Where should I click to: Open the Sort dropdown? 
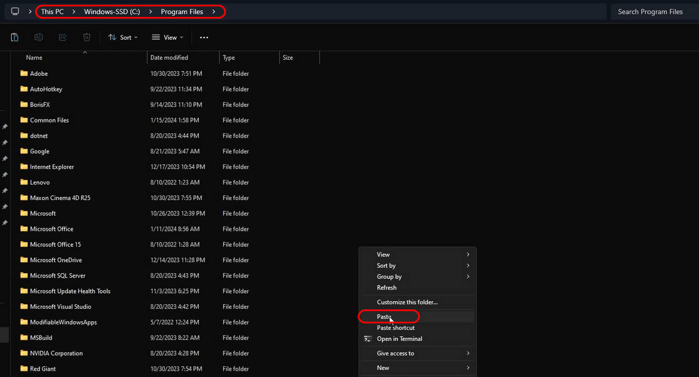click(x=123, y=37)
